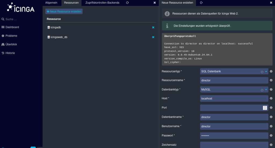Show info for Zeichensatz field
The width and height of the screenshot is (275, 148).
[271, 145]
